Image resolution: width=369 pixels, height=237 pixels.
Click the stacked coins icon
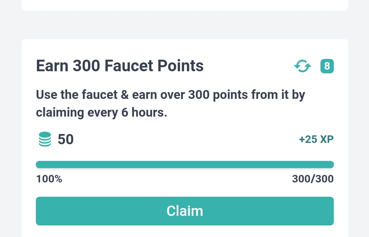[45, 139]
